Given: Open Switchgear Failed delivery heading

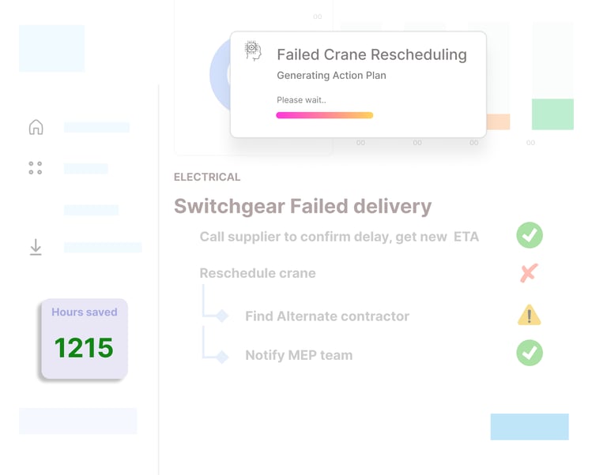Looking at the screenshot, I should 303,207.
